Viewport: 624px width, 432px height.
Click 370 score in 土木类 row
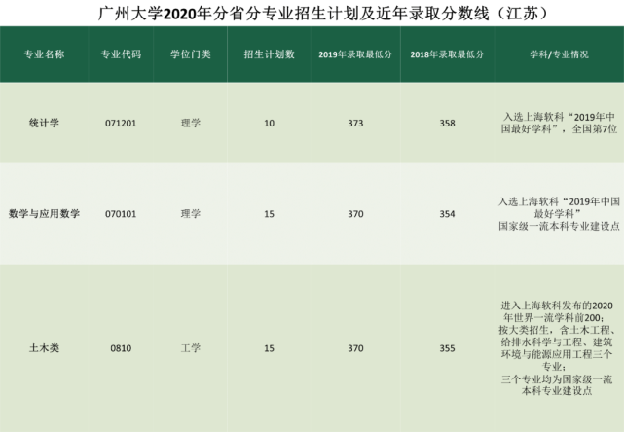pos(355,348)
